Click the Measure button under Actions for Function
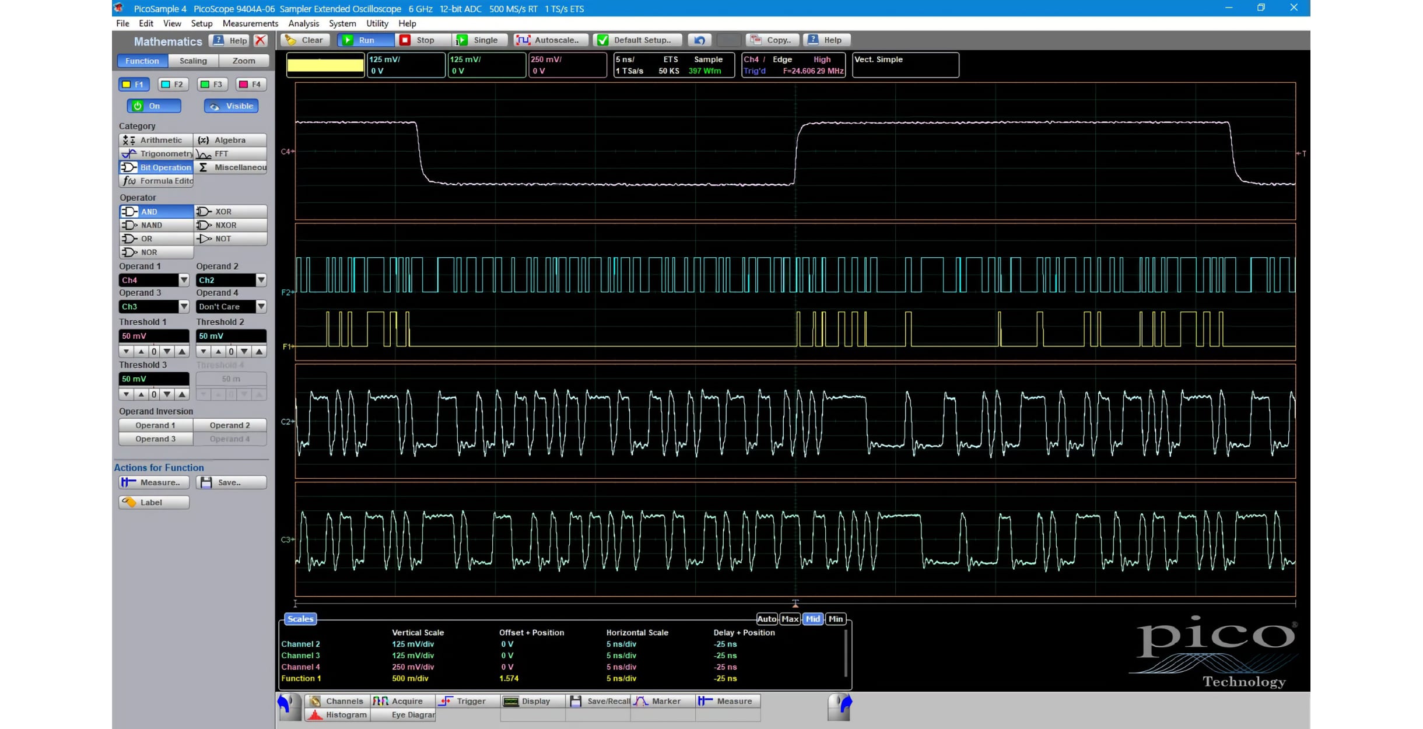This screenshot has width=1423, height=729. pyautogui.click(x=154, y=482)
